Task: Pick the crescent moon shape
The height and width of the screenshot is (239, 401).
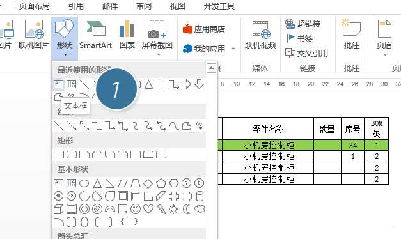Action: point(187,209)
